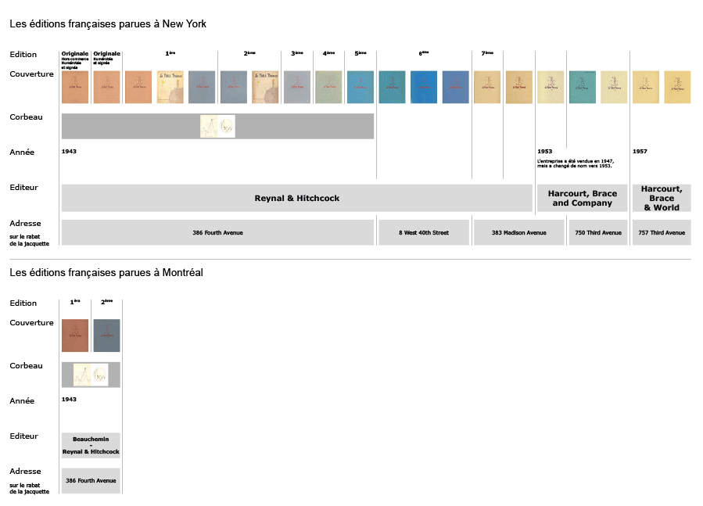Click the Reynal & Hitchcock publisher bar

pos(297,198)
